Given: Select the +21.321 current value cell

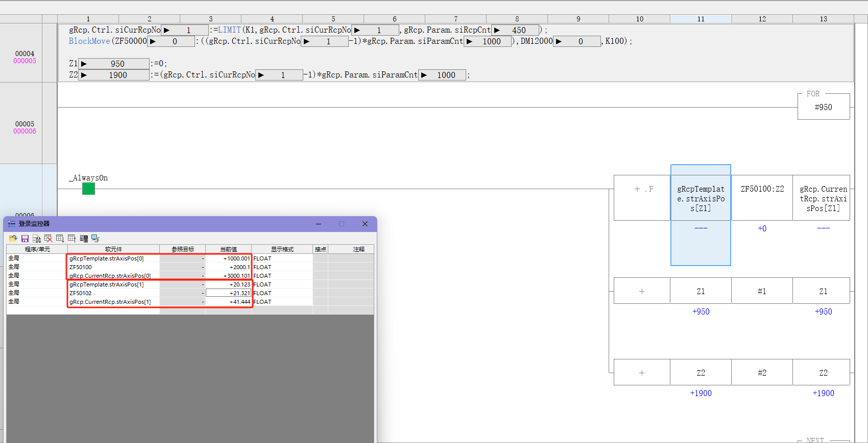Looking at the screenshot, I should [x=229, y=293].
